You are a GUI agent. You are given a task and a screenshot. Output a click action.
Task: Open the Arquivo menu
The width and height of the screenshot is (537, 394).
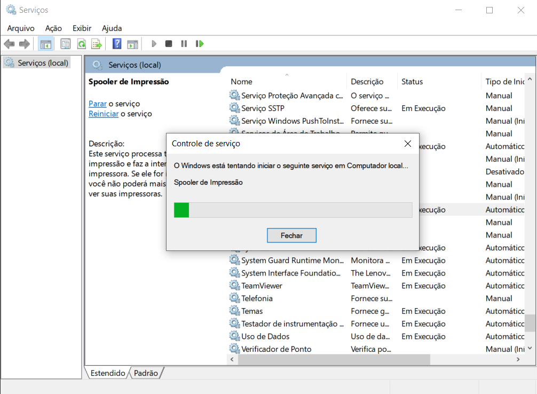tap(21, 28)
